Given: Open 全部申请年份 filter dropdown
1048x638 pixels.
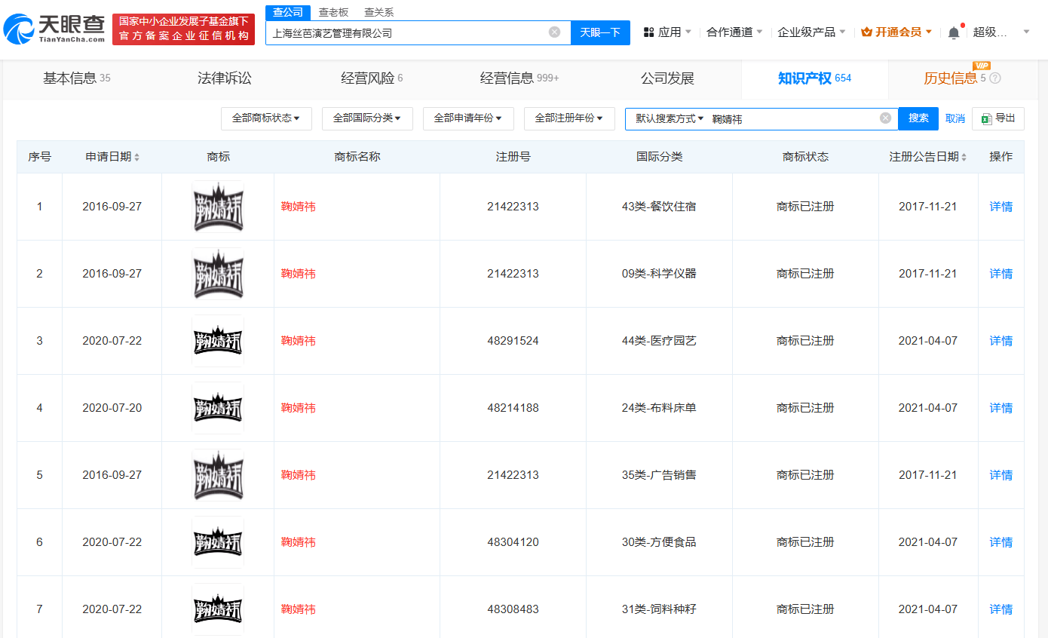Looking at the screenshot, I should point(468,118).
